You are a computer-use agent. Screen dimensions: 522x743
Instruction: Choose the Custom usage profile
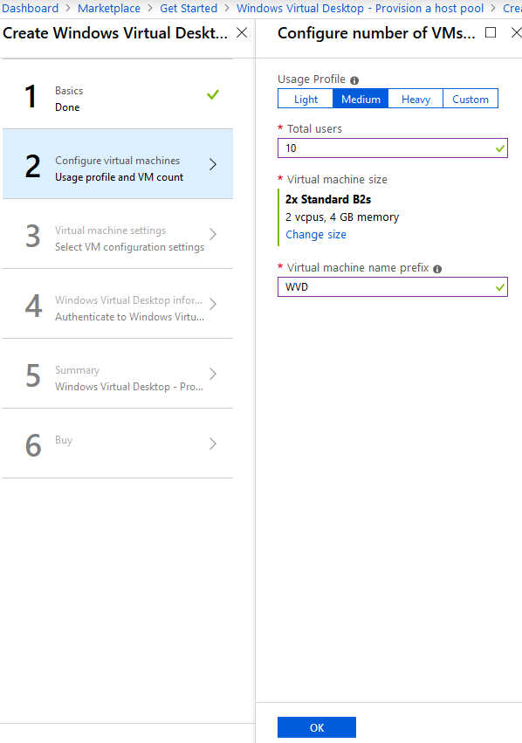(x=470, y=99)
